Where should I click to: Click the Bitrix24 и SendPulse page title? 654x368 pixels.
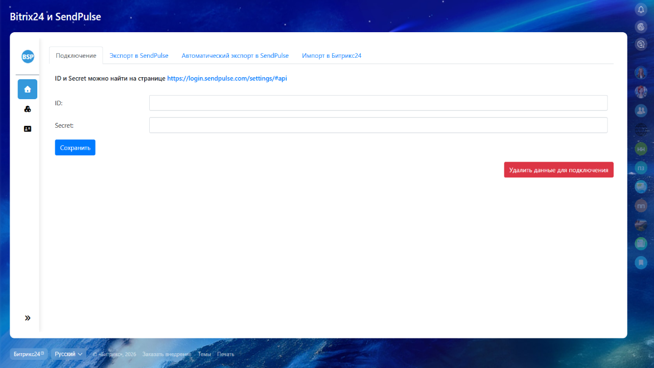point(56,17)
